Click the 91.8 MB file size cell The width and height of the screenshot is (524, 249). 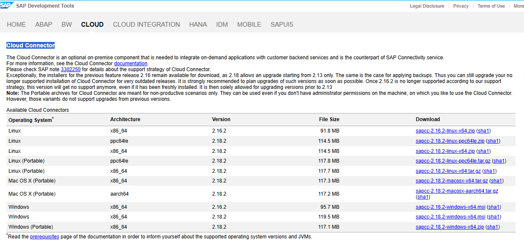(x=330, y=131)
